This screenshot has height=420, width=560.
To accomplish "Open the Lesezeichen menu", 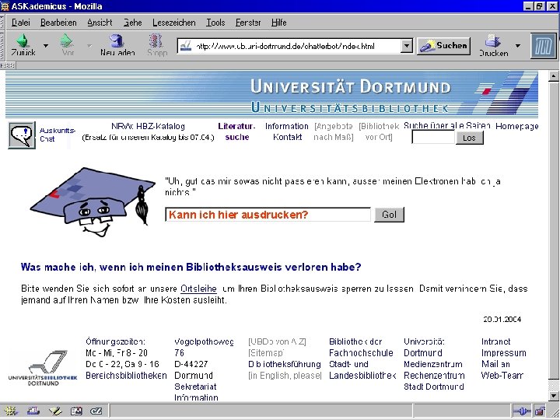I will 174,23.
